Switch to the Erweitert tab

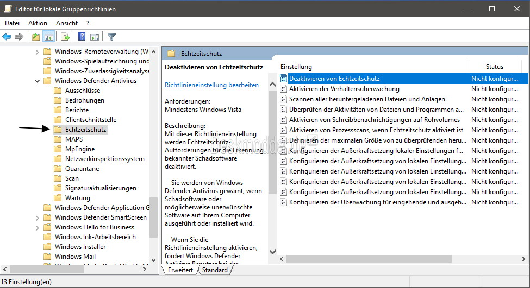click(x=180, y=270)
